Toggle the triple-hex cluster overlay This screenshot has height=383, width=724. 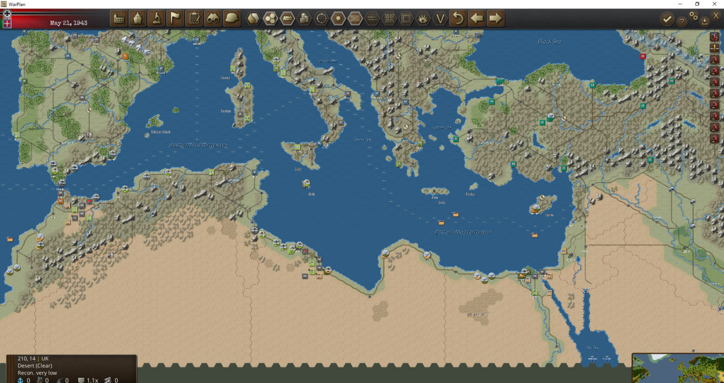click(x=270, y=18)
